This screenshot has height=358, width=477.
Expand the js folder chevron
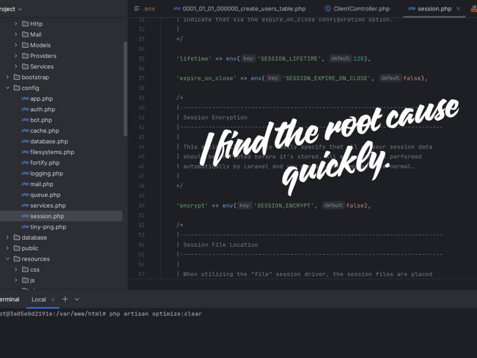pos(16,280)
